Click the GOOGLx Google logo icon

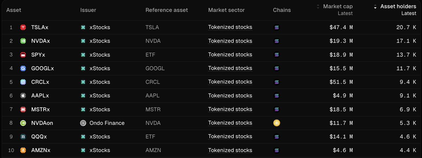(23, 68)
